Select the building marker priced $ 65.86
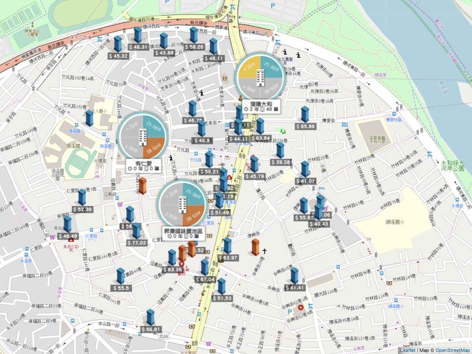 (x=305, y=114)
